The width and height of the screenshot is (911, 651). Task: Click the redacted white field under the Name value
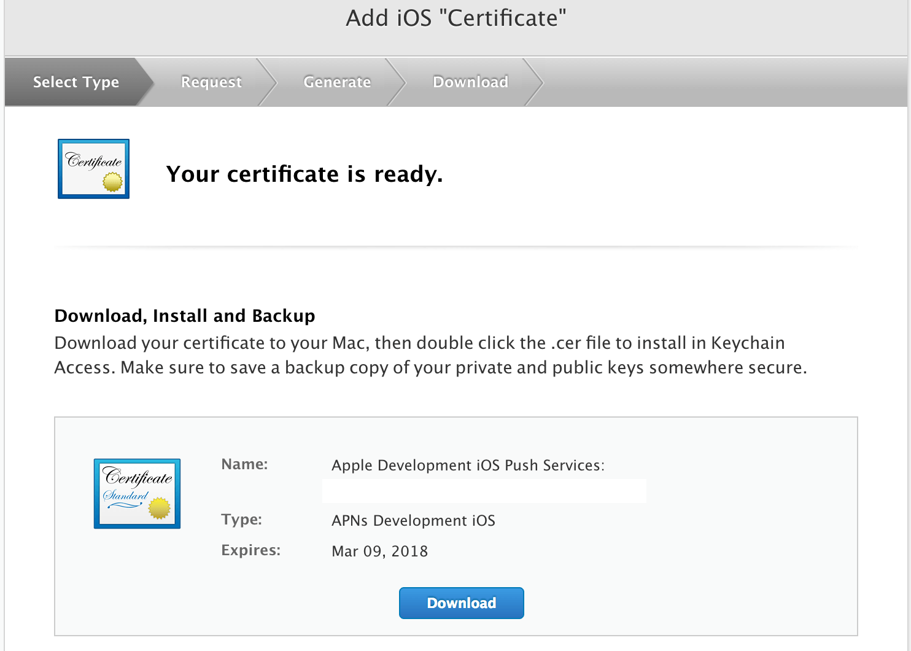tap(484, 491)
